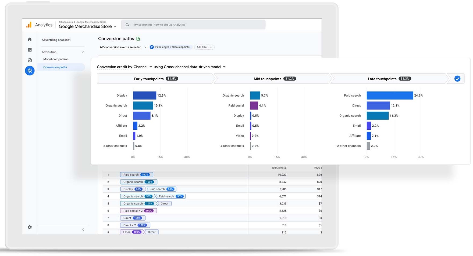Screen dimensions: 473x256
Task: Click the Google Merchandise Store breadcrumb link
Action: 91,22
